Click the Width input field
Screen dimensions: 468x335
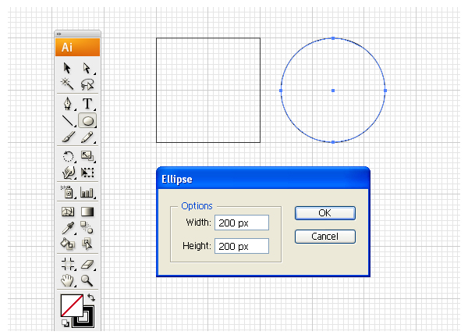242,223
